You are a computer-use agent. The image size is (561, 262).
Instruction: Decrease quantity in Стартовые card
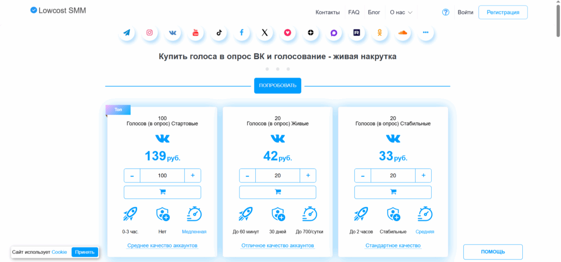(132, 175)
